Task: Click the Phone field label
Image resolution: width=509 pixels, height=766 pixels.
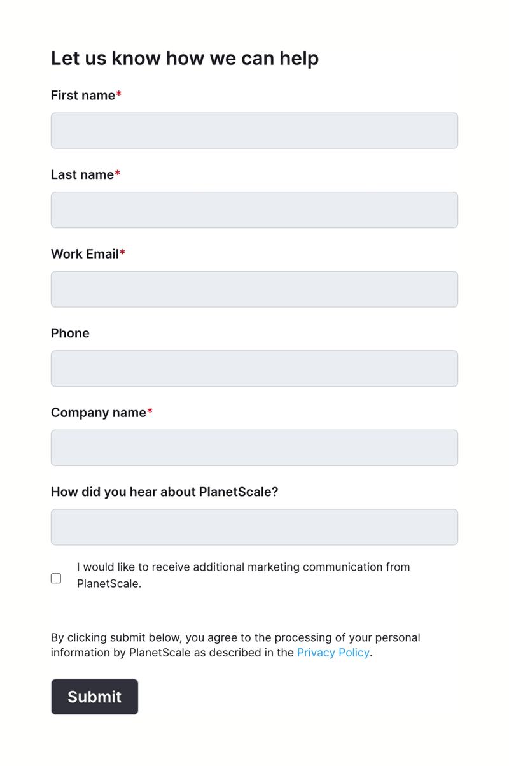Action: pos(70,333)
